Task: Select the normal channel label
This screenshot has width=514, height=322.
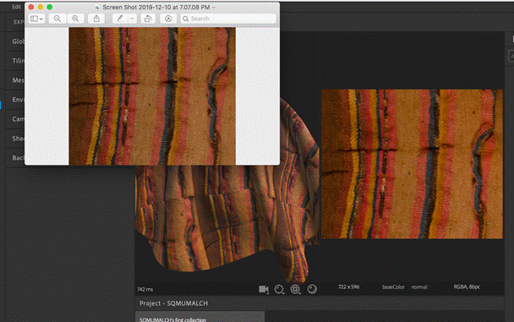Action: [x=419, y=287]
